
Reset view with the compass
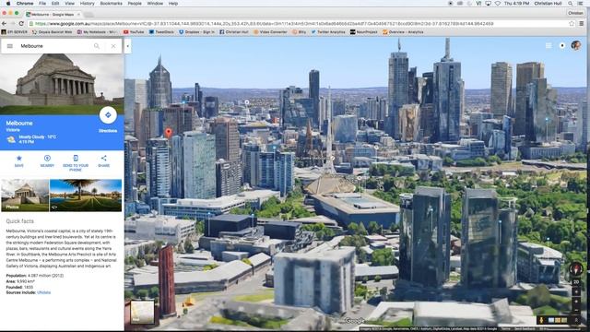coord(575,268)
